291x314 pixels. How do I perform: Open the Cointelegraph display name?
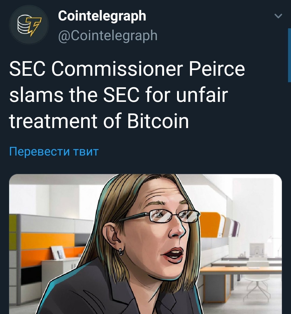point(102,16)
